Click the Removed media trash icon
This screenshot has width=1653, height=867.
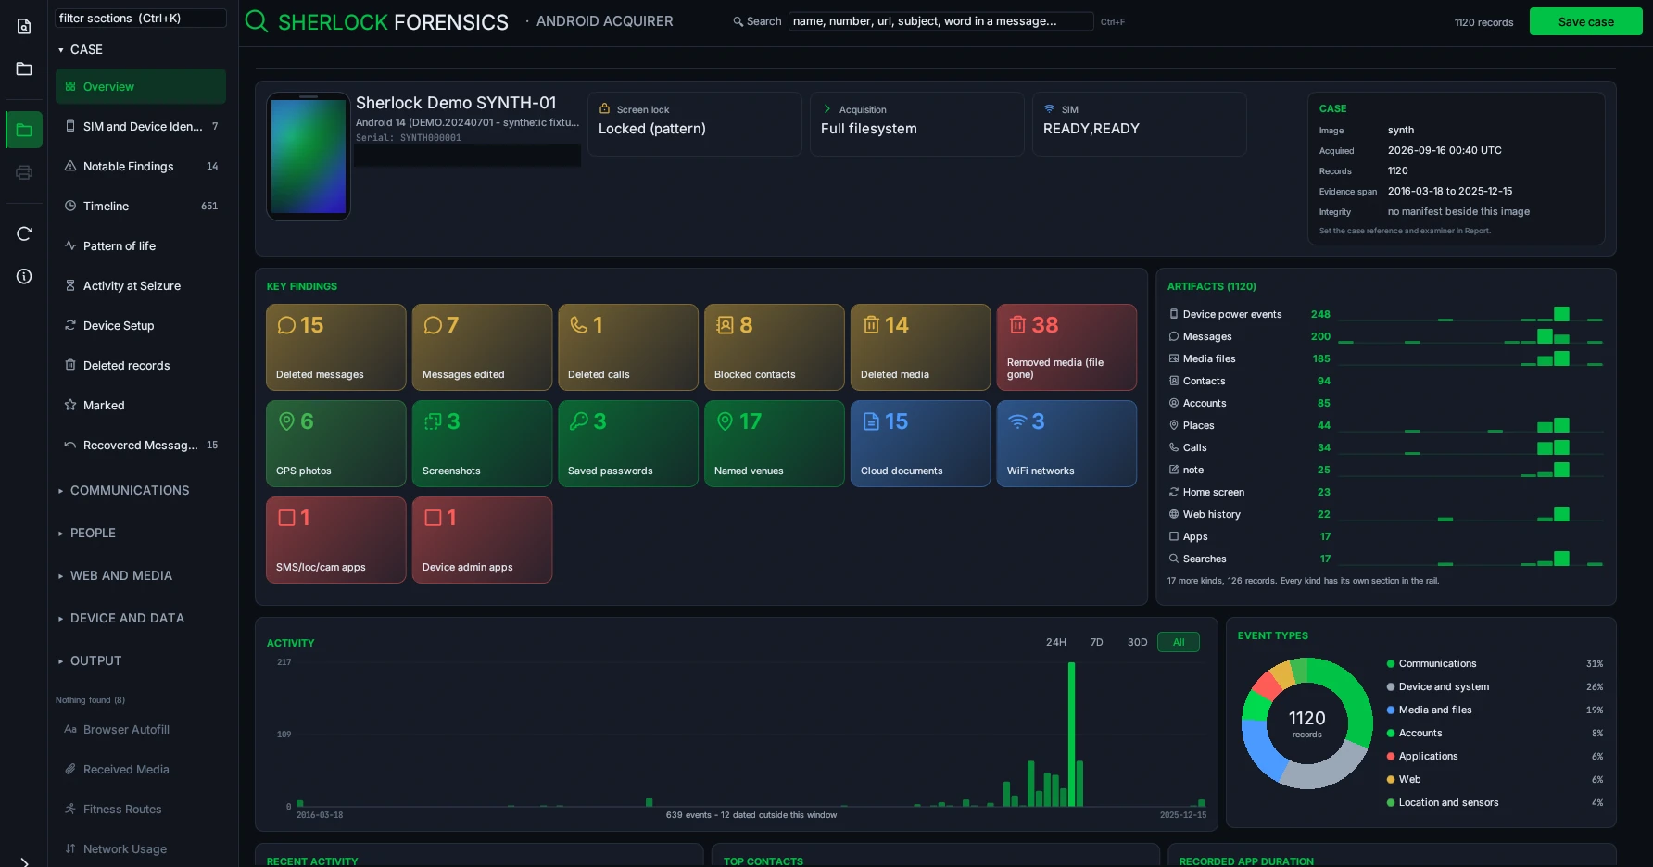[1017, 325]
